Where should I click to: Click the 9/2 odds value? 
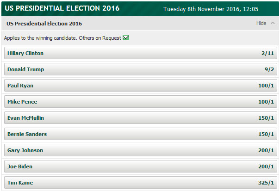click(269, 69)
